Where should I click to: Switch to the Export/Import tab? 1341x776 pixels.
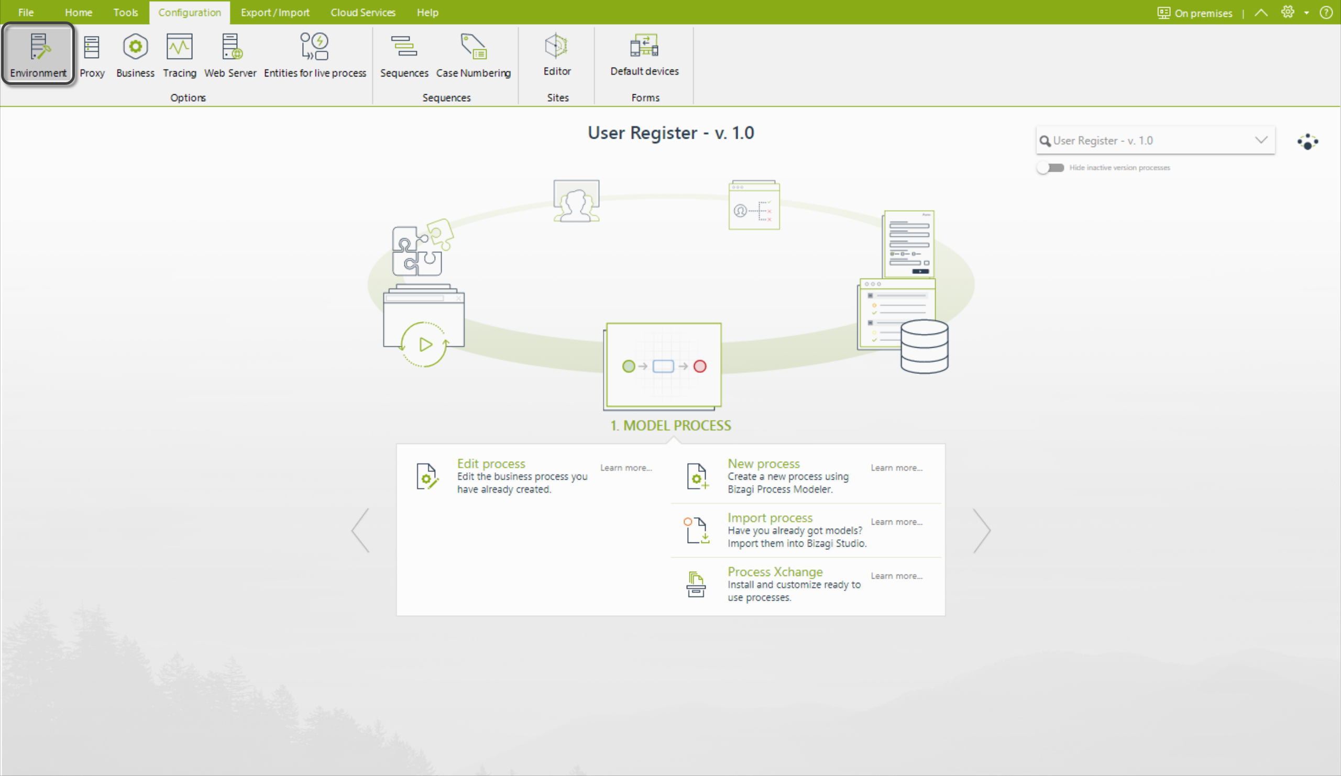point(275,12)
